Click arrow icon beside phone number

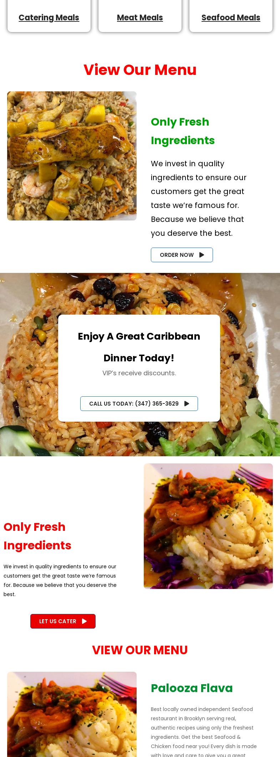point(187,403)
